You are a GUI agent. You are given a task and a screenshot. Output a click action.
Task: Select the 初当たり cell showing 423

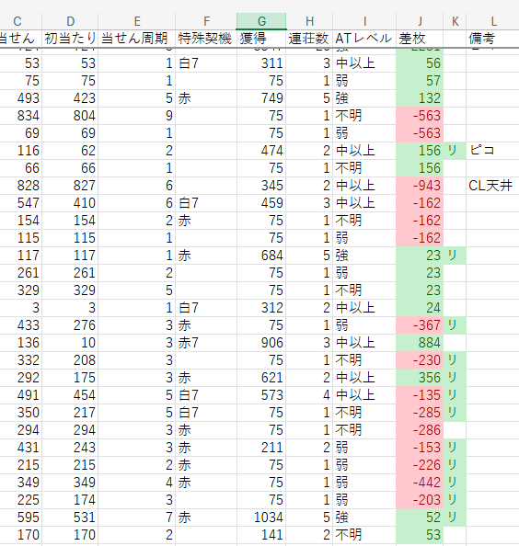pos(70,98)
